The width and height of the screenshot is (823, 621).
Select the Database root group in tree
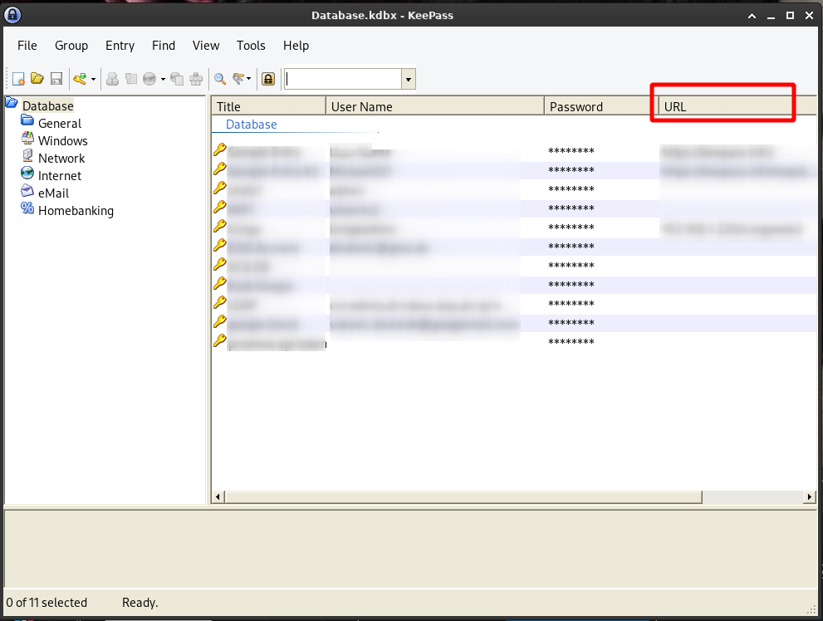48,106
